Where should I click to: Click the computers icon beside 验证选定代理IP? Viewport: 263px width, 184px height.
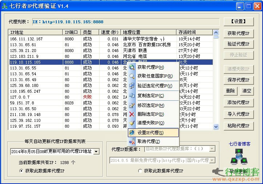point(132,86)
